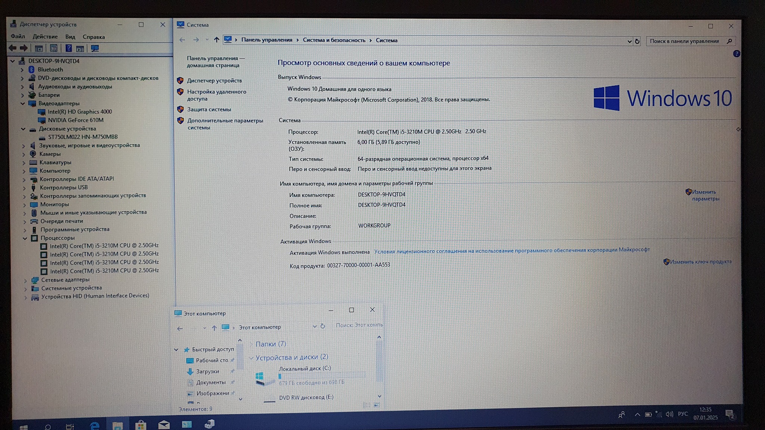Open Защита системы link in sidebar
The height and width of the screenshot is (430, 765).
(x=209, y=109)
